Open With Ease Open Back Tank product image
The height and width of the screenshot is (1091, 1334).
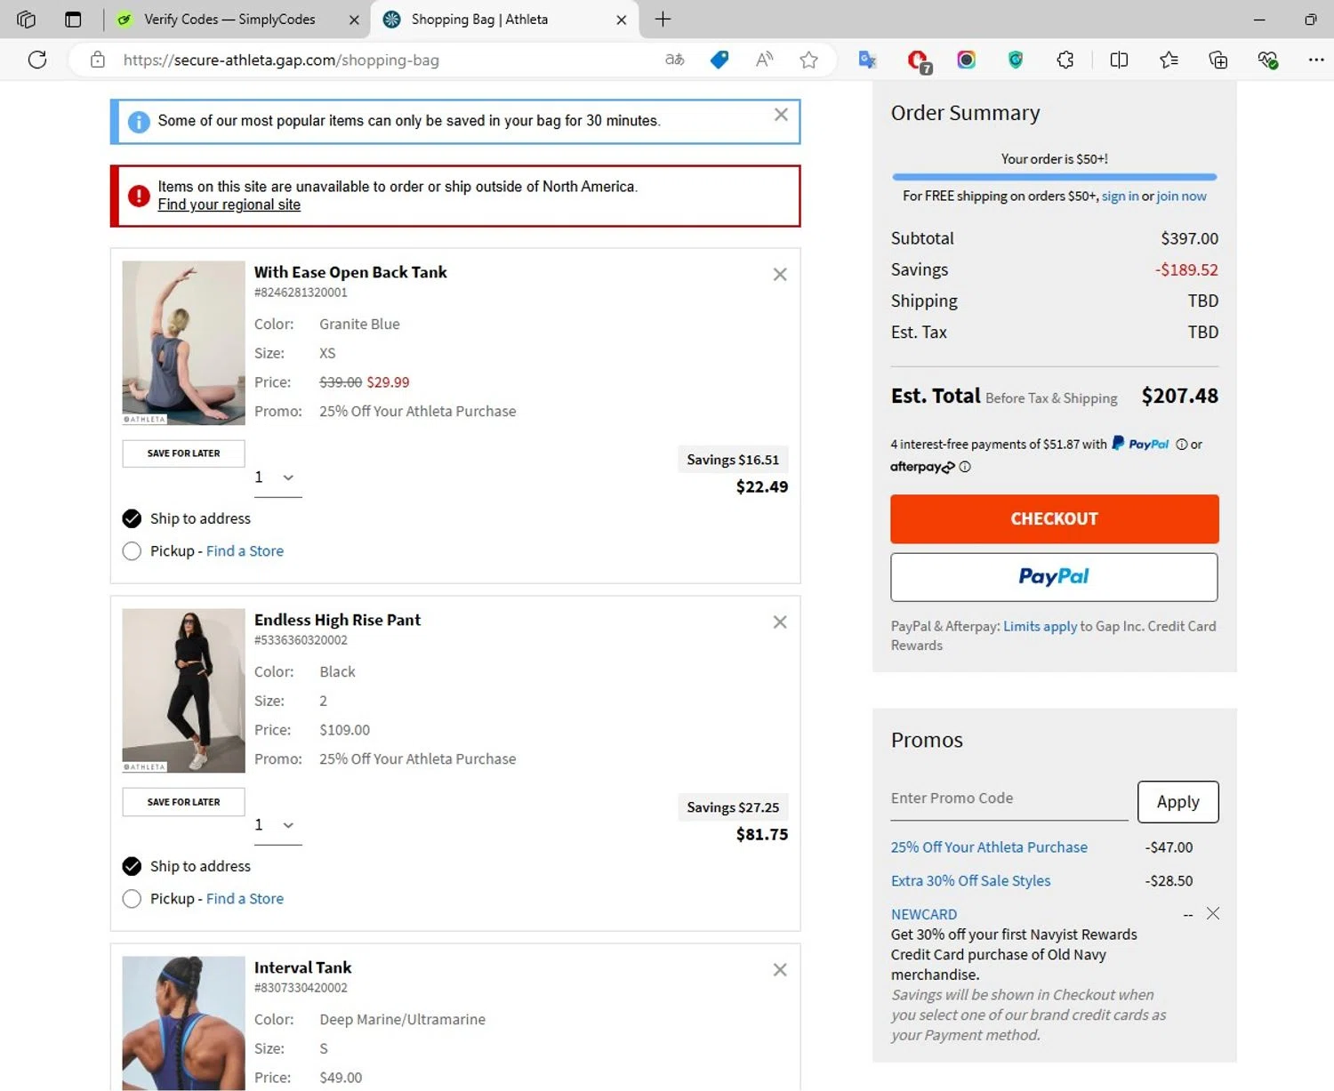(x=183, y=343)
